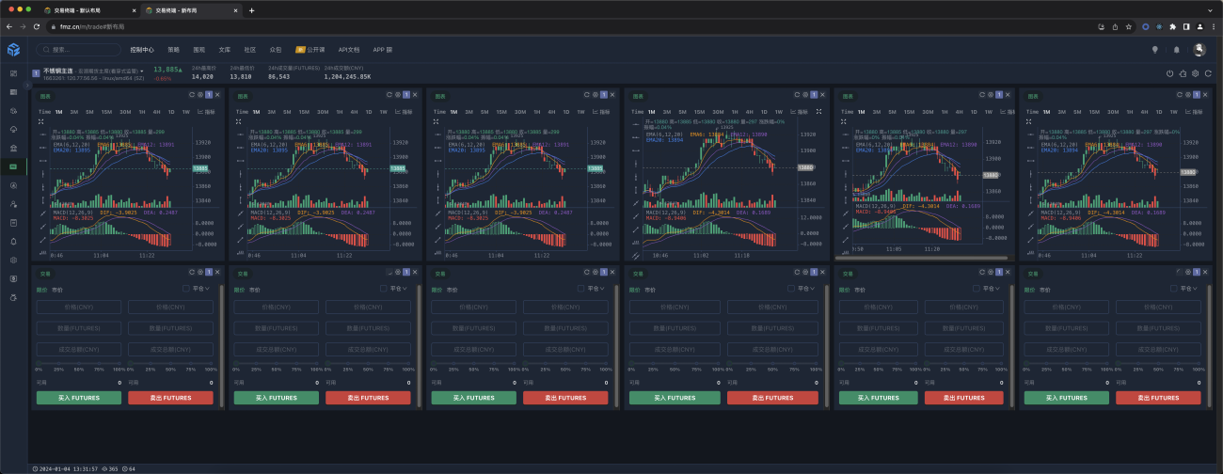Screen dimensions: 1223x474
Task: Click 卖出 FUTURES in first trade panel
Action: (x=171, y=398)
